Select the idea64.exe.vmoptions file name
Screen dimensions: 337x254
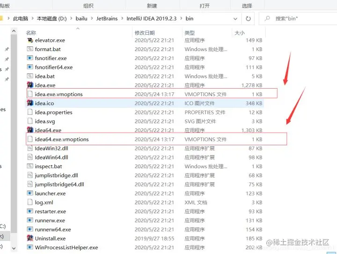click(62, 140)
